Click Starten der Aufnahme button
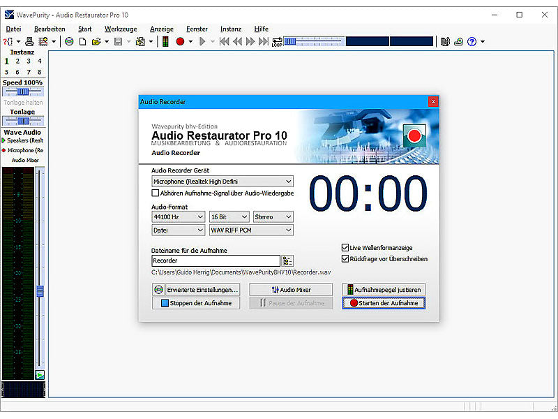Image resolution: width=558 pixels, height=419 pixels. [384, 303]
